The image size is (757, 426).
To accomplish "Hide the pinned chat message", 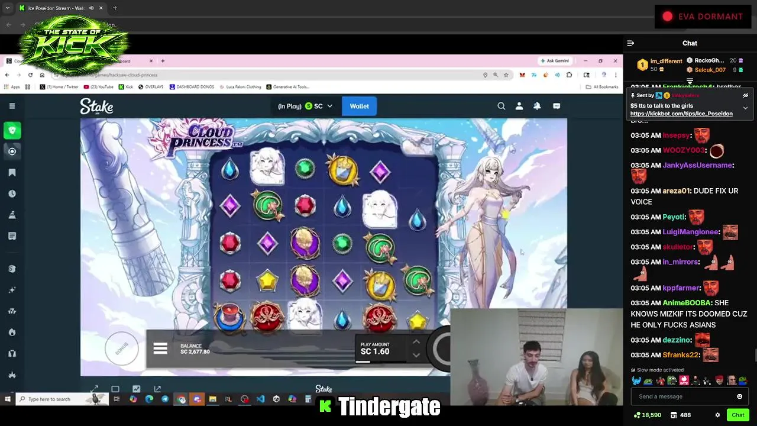I will (x=745, y=95).
